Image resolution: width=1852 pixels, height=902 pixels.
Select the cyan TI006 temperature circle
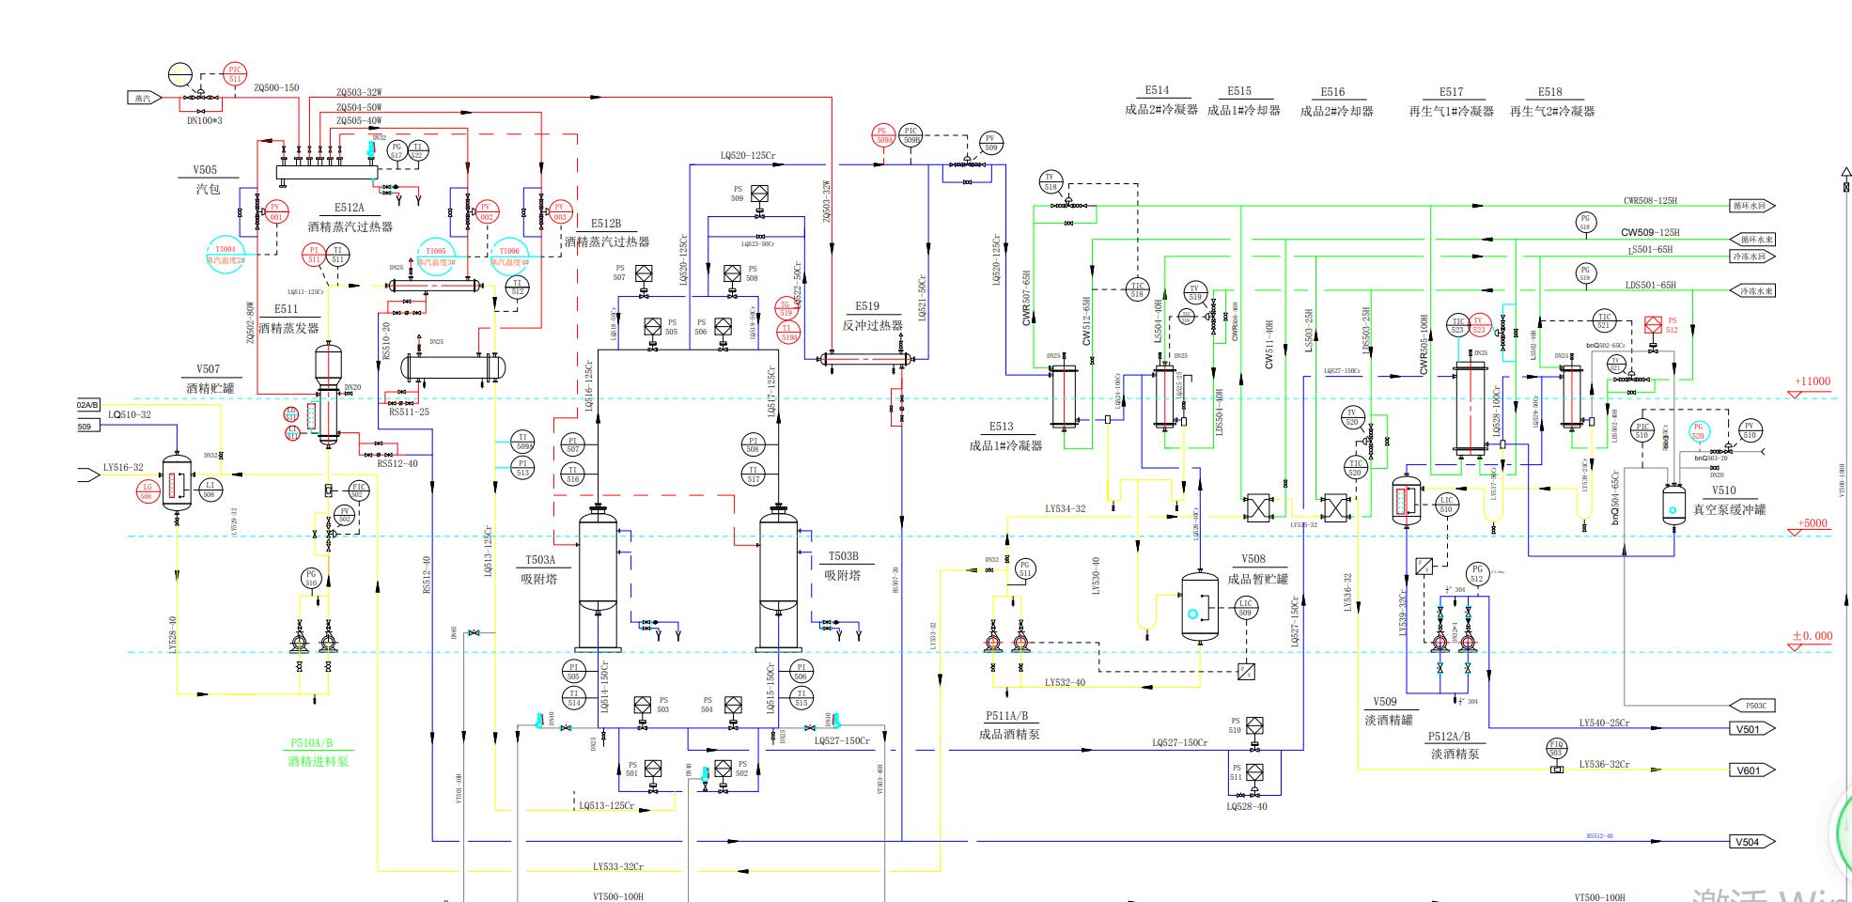509,256
